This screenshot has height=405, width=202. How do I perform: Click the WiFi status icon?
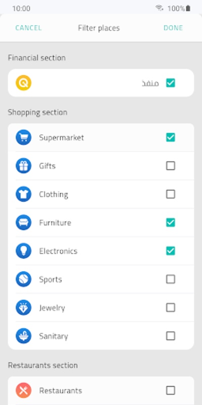coord(160,8)
